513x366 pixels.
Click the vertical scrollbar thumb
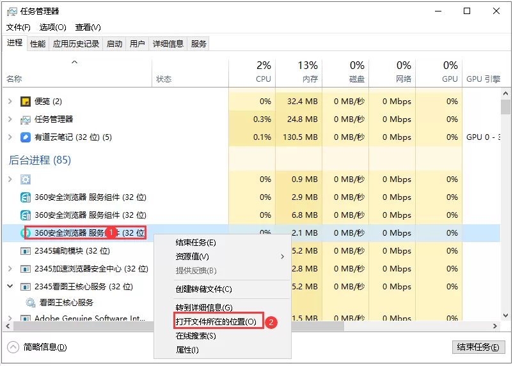click(x=505, y=107)
